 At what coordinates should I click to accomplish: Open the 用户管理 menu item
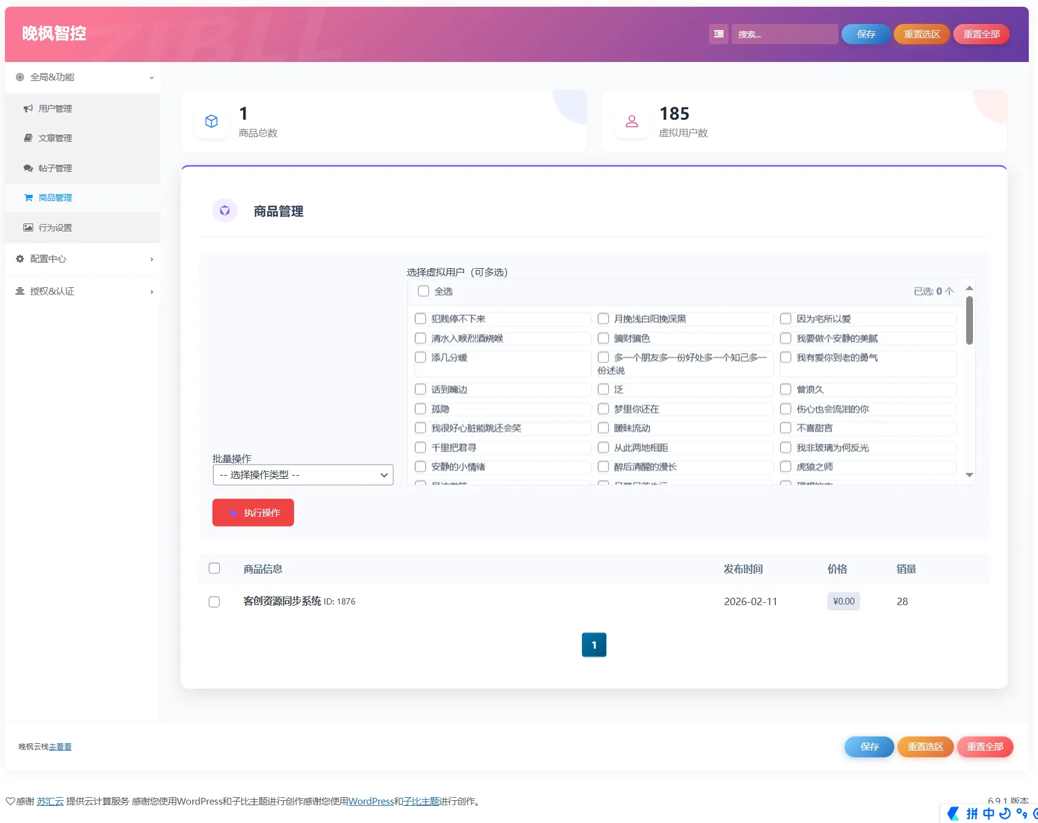[x=55, y=109]
